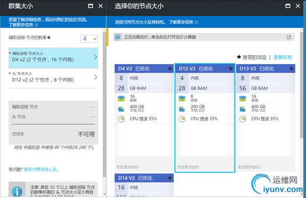Expand worker node size D4 v2 row
This screenshot has height=198, width=306.
[x=53, y=58]
